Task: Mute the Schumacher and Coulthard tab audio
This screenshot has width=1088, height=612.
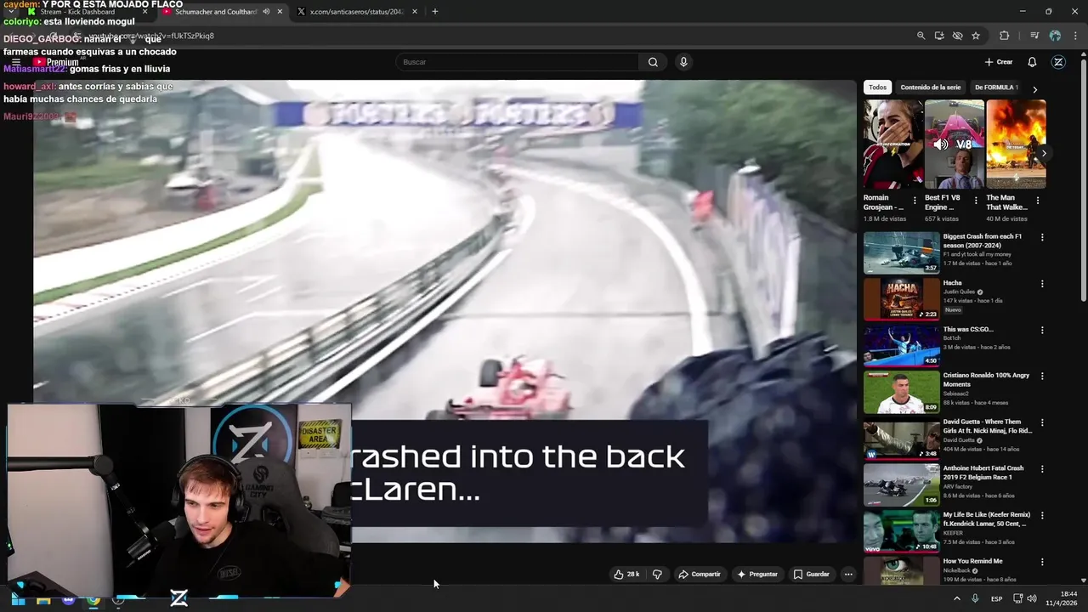Action: (x=266, y=12)
